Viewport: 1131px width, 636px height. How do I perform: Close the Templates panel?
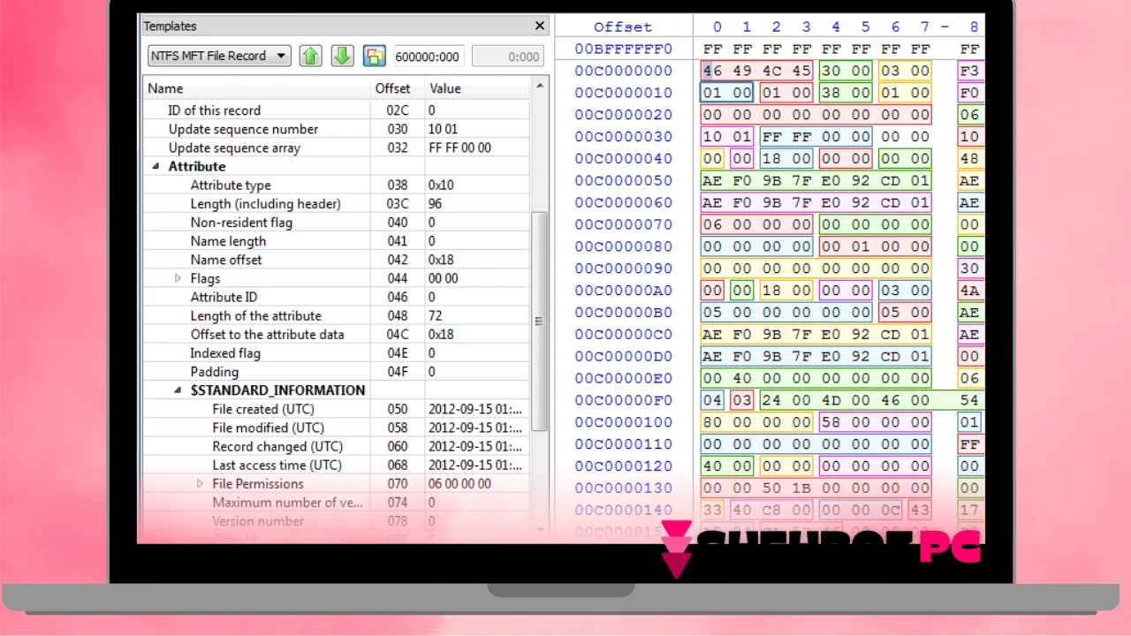pyautogui.click(x=540, y=26)
